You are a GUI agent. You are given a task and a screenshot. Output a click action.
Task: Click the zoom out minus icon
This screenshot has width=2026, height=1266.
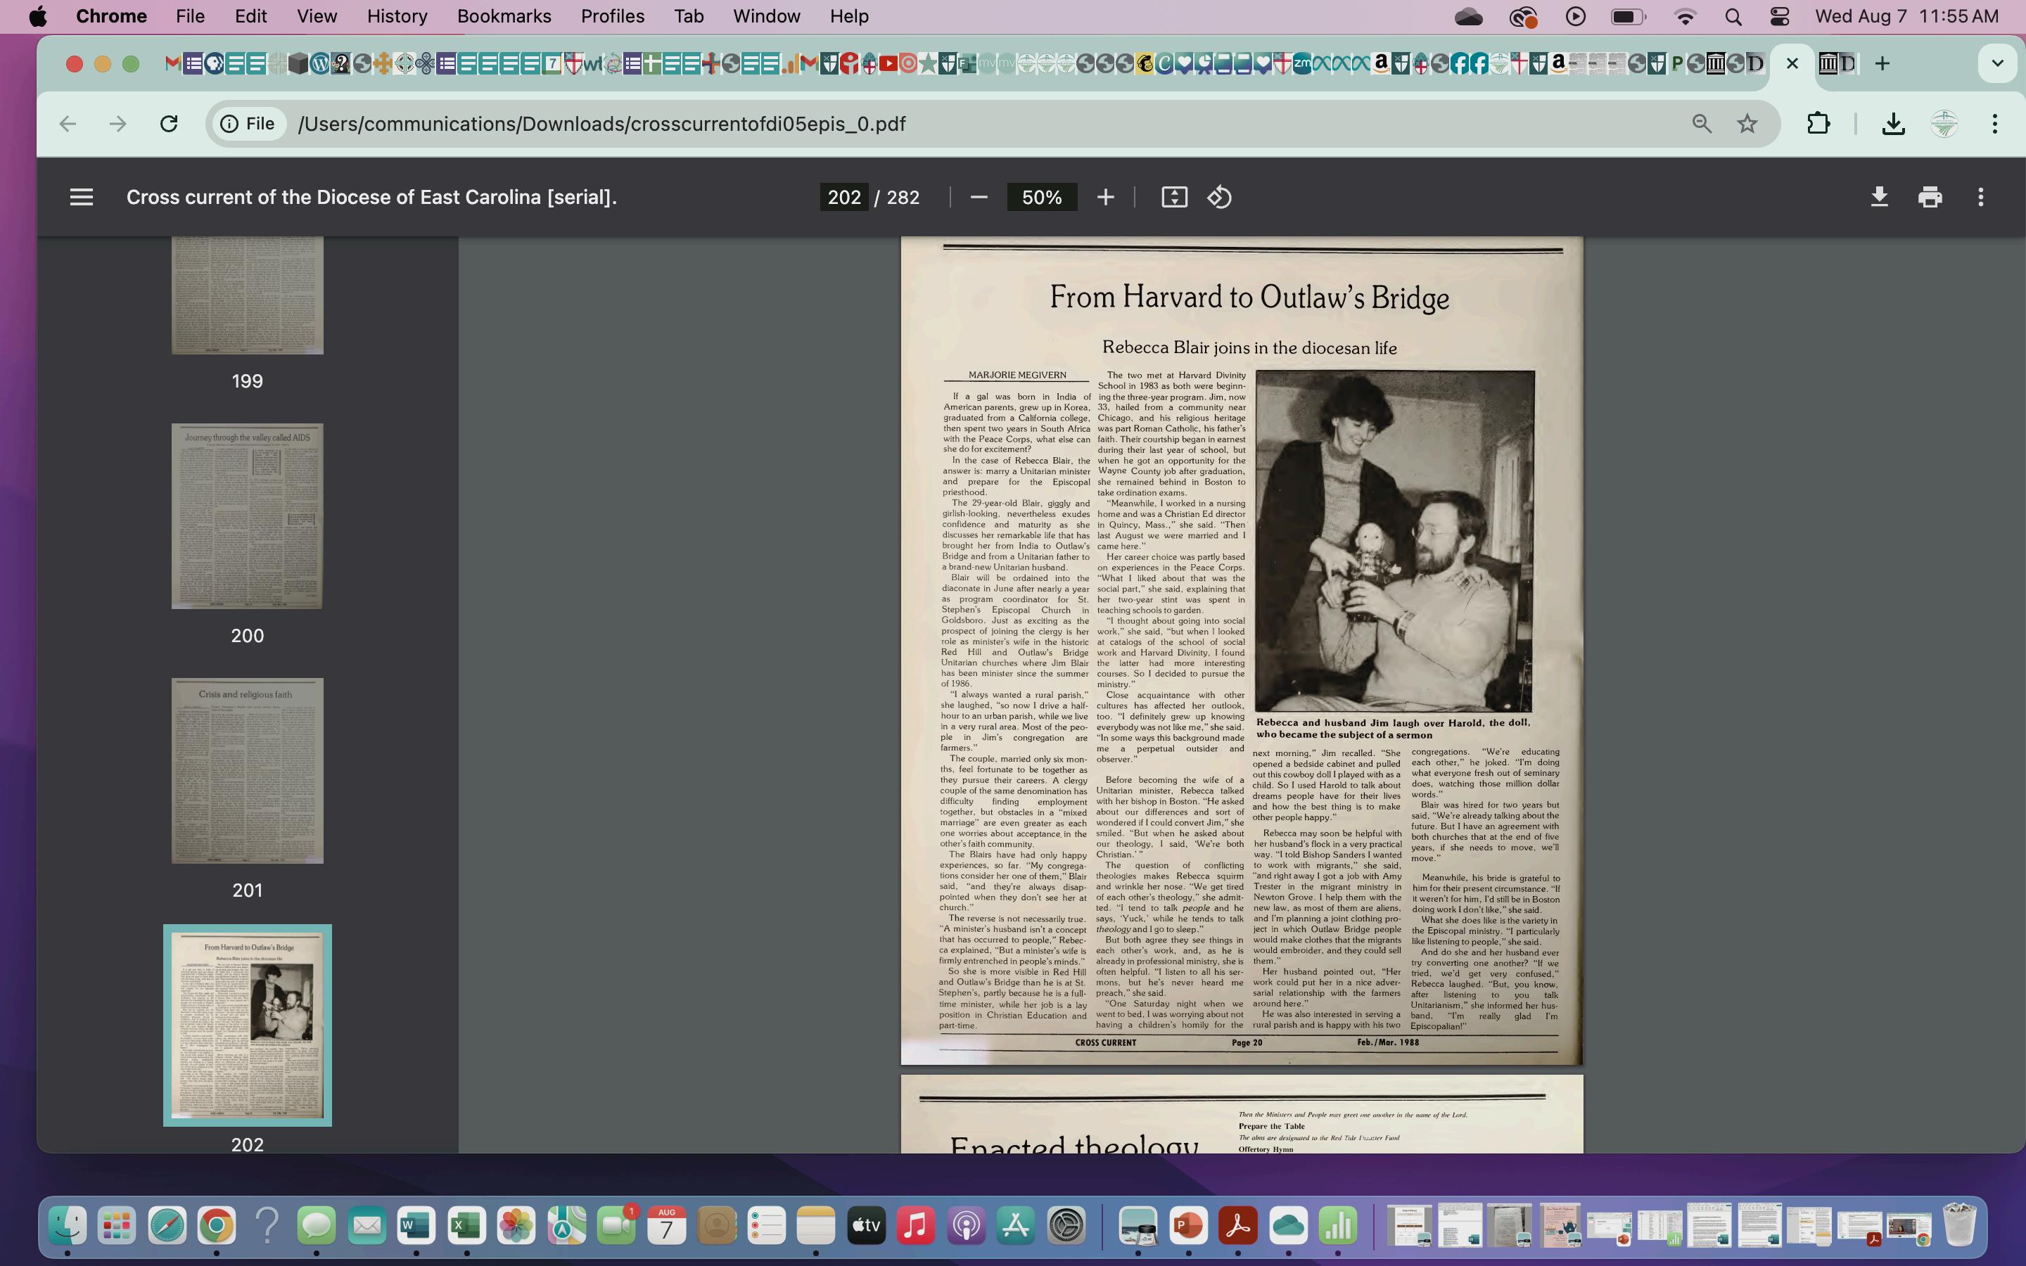click(x=979, y=198)
